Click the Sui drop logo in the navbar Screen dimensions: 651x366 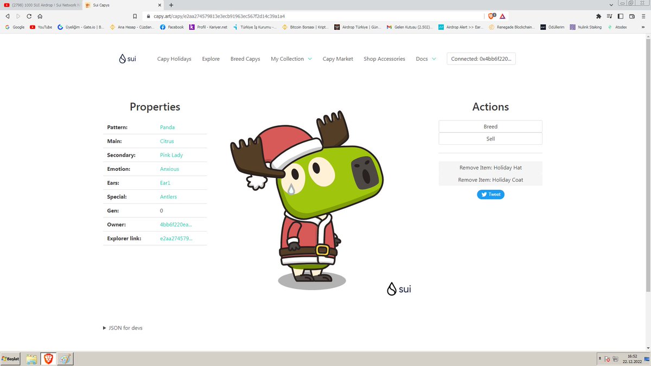pyautogui.click(x=122, y=58)
